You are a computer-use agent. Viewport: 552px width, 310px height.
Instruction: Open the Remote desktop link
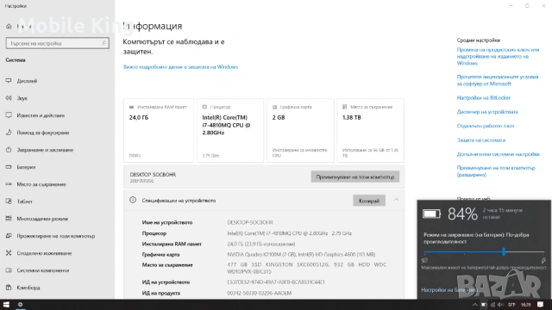(486, 126)
